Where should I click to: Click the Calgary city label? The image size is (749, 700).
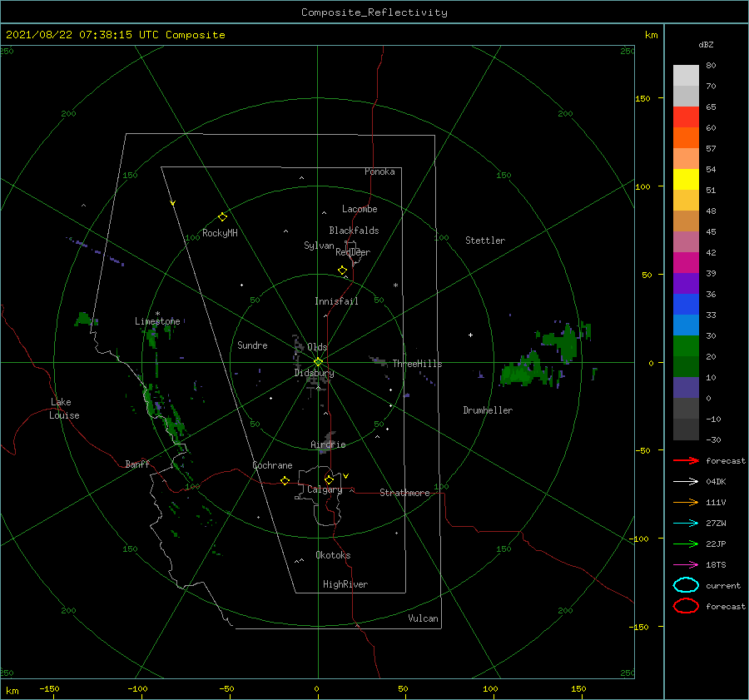(325, 489)
